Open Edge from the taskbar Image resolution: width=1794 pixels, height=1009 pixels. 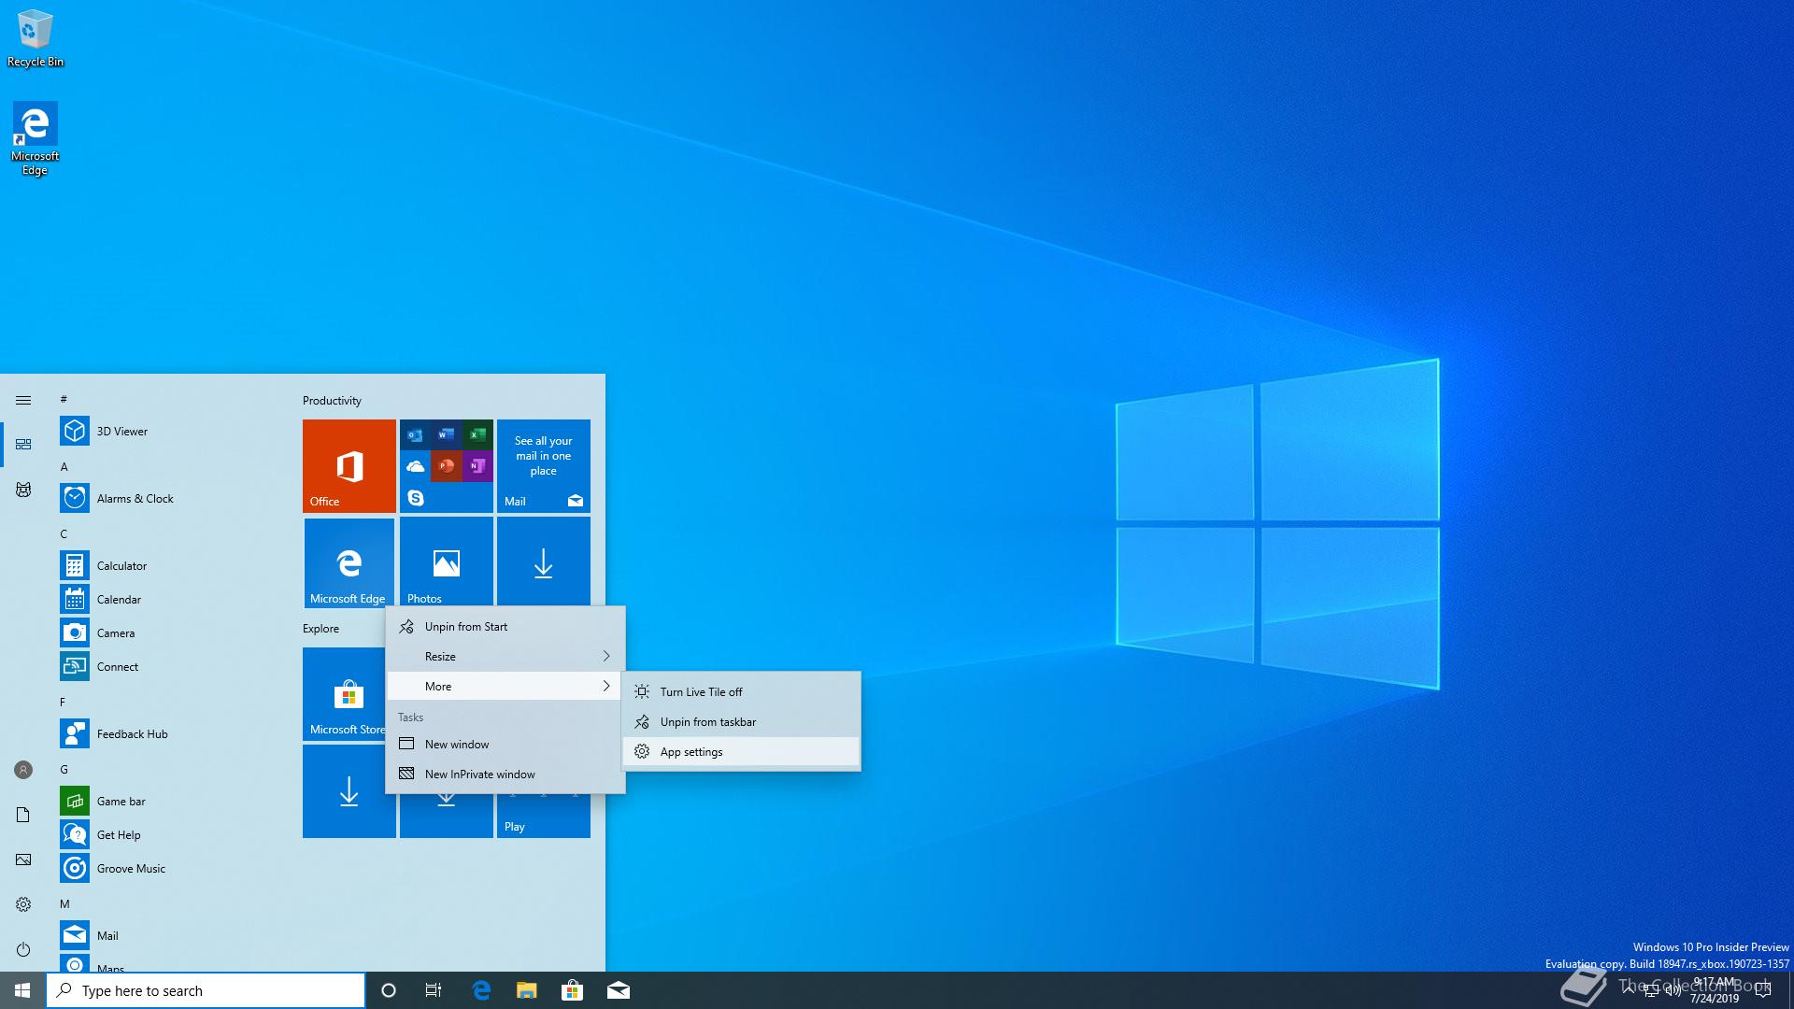pyautogui.click(x=481, y=990)
